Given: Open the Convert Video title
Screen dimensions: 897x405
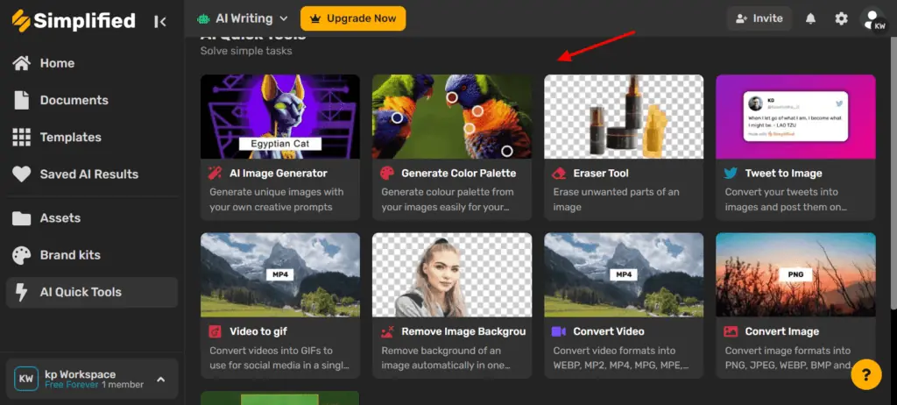Looking at the screenshot, I should pyautogui.click(x=609, y=331).
